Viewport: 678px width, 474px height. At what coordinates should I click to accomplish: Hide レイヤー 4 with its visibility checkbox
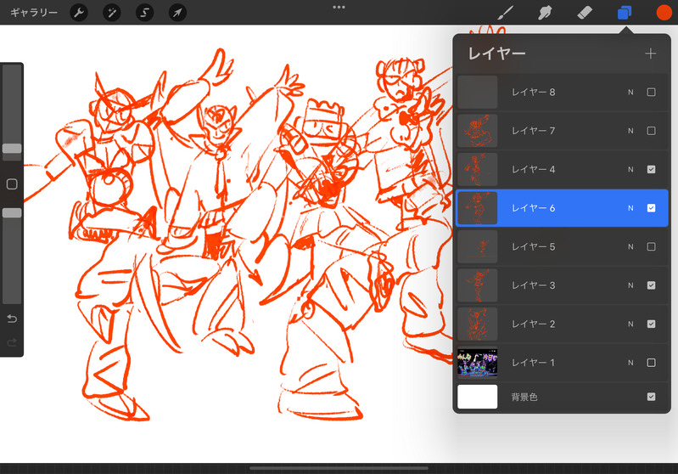click(x=651, y=169)
